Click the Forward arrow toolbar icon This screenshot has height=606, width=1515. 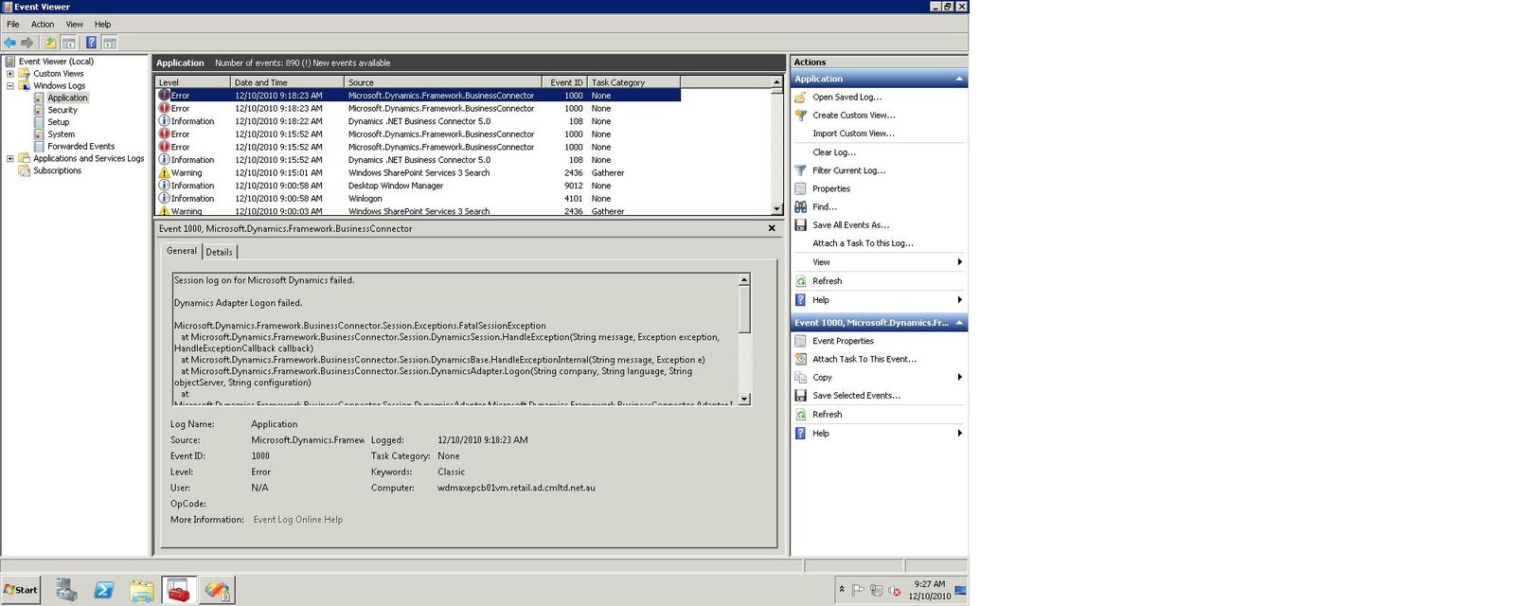[x=27, y=43]
